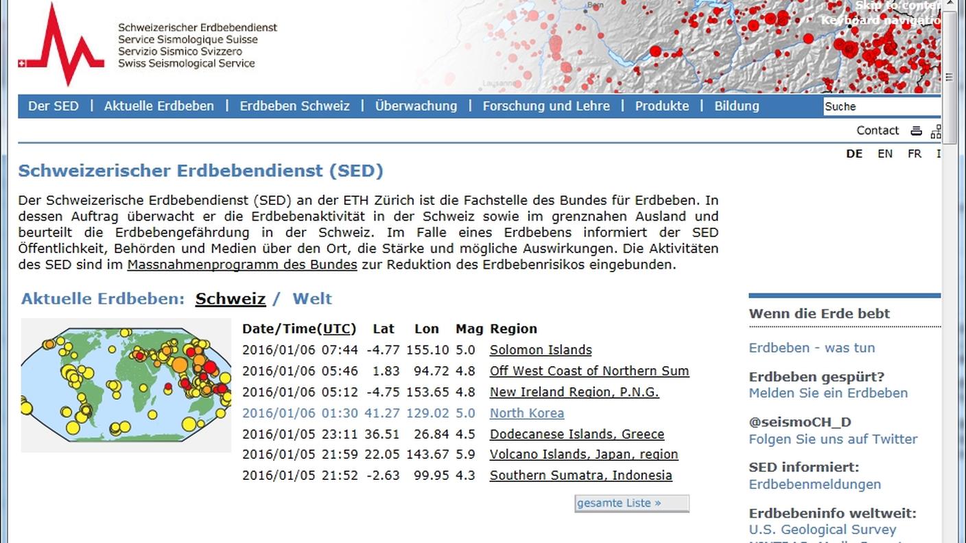This screenshot has height=543, width=966.
Task: Click the UTC link in the table header
Action: click(336, 329)
